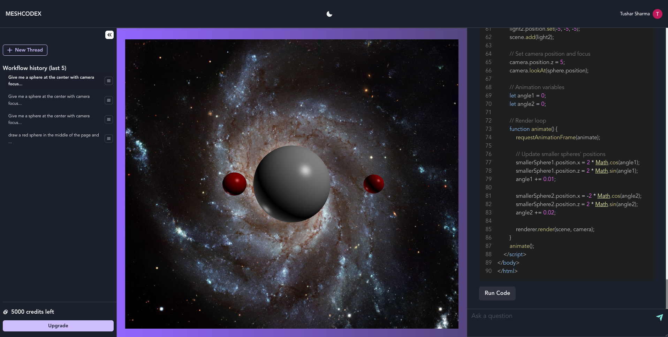Viewport: 668px width, 337px height.
Task: Click code line 'let angle1 = 0;'
Action: pyautogui.click(x=527, y=96)
